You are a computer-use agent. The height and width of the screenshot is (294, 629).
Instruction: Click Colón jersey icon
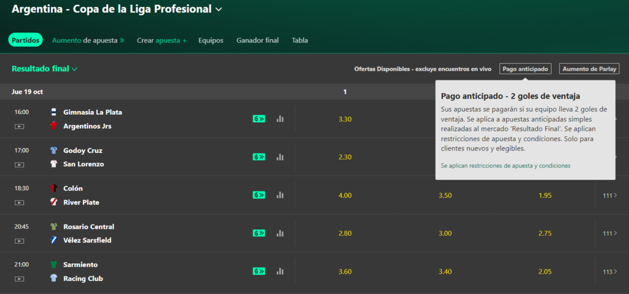click(54, 188)
